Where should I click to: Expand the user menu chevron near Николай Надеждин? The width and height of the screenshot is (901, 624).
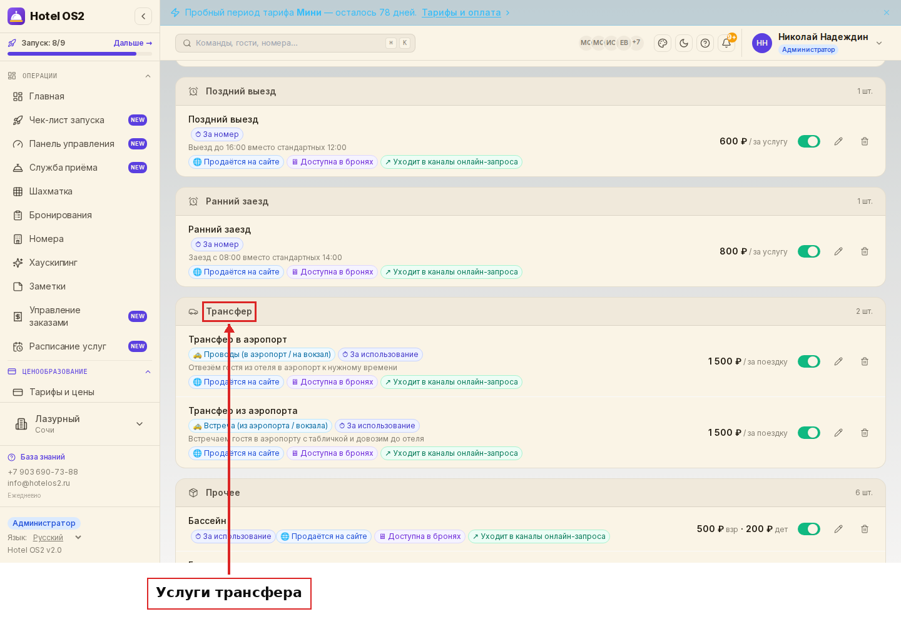coord(879,43)
